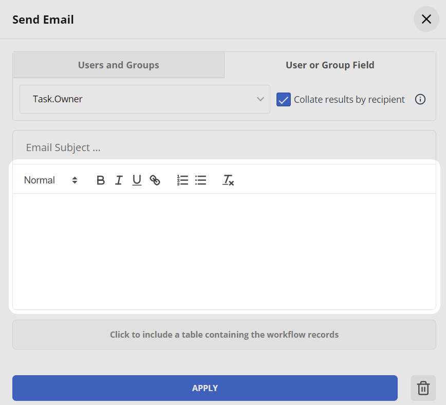The image size is (446, 405).
Task: Show info about collating results
Action: (x=420, y=99)
